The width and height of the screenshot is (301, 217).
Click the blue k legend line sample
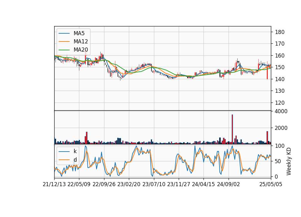point(64,152)
